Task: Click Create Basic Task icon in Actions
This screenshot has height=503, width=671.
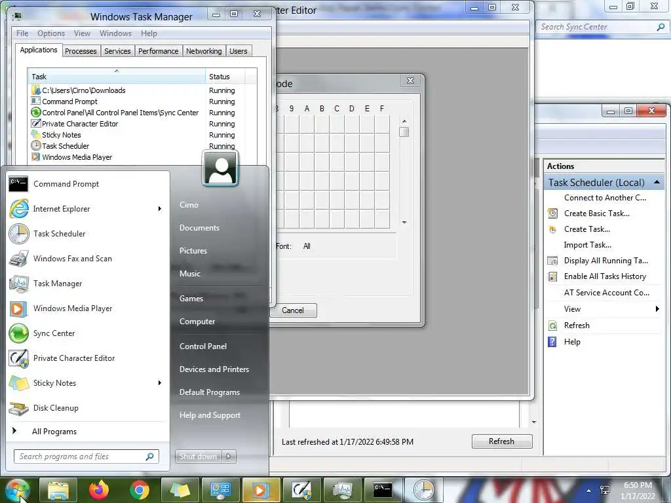Action: pos(552,214)
